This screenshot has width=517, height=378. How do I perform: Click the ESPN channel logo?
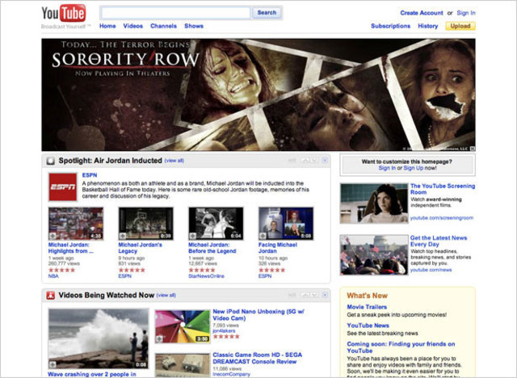click(63, 187)
